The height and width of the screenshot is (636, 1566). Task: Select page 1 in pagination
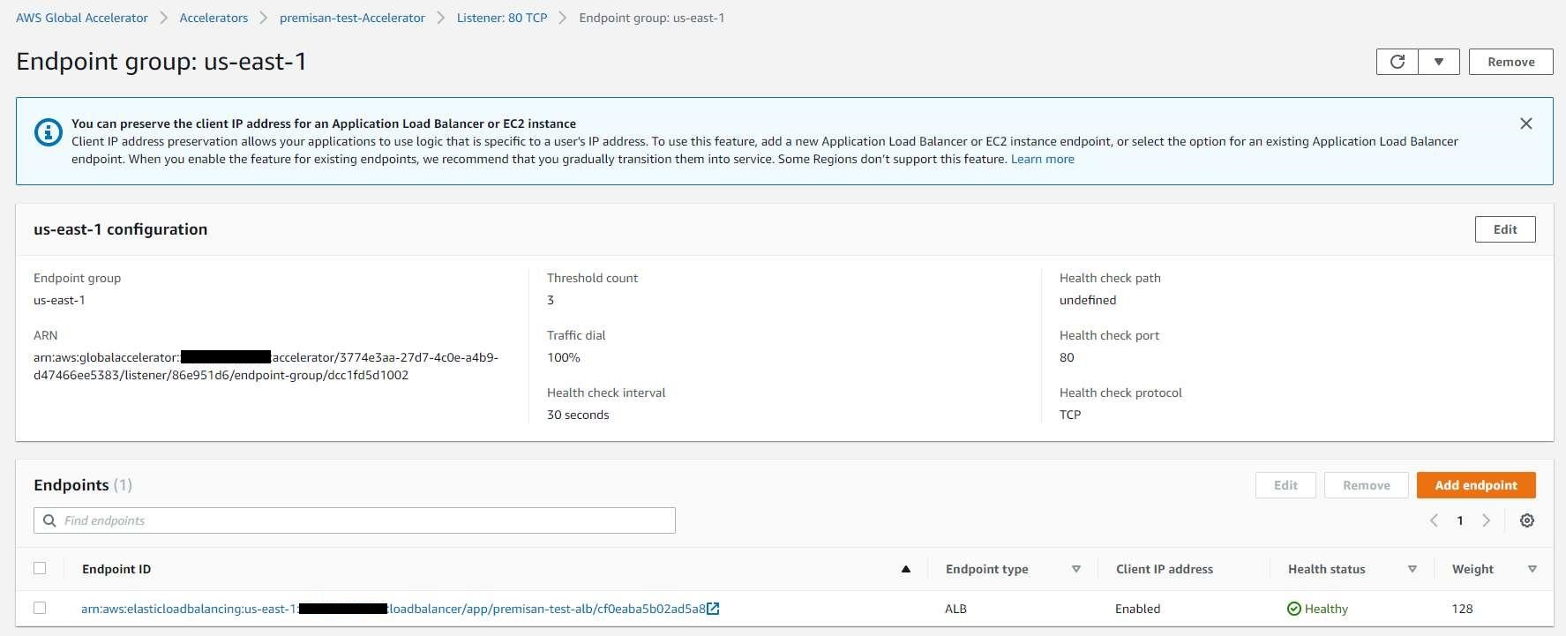click(x=1460, y=520)
